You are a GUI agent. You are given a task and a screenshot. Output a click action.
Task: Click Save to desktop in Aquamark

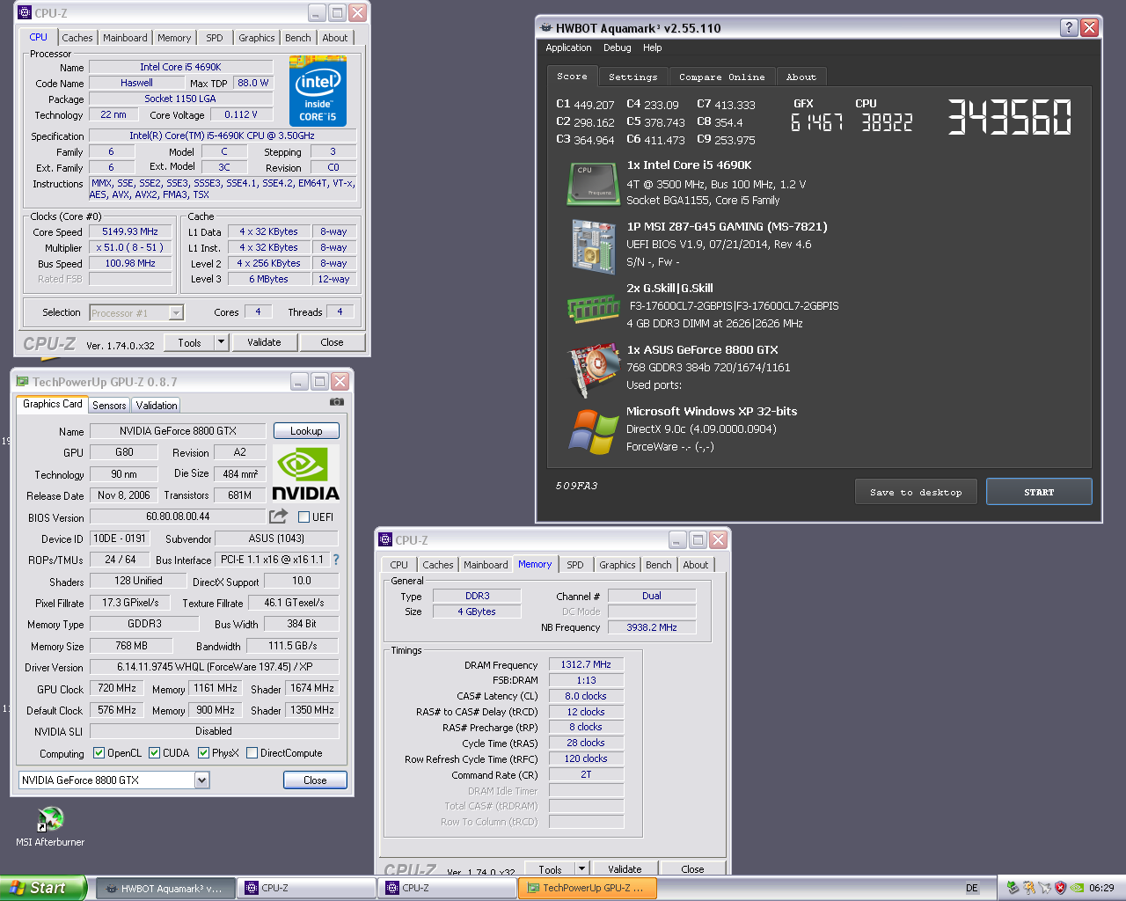tap(916, 492)
